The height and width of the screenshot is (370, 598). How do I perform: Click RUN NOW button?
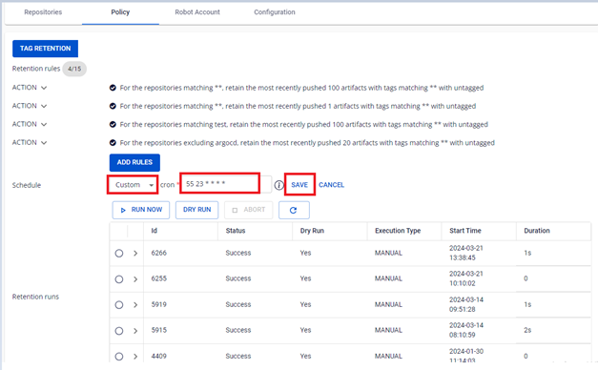pos(141,210)
